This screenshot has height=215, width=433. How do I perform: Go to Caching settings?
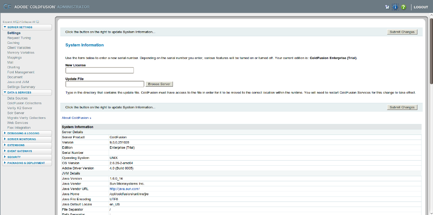(x=13, y=43)
